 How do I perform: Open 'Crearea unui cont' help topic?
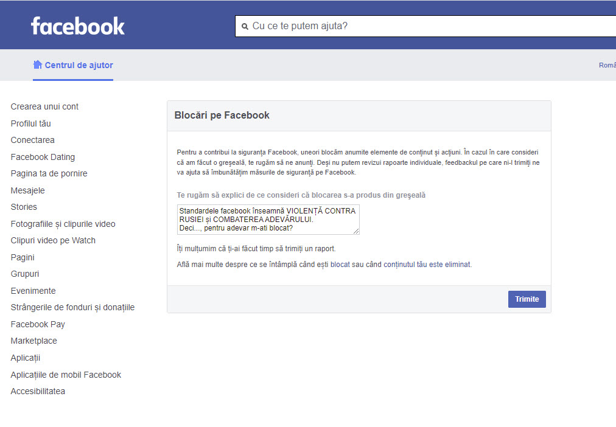(44, 106)
